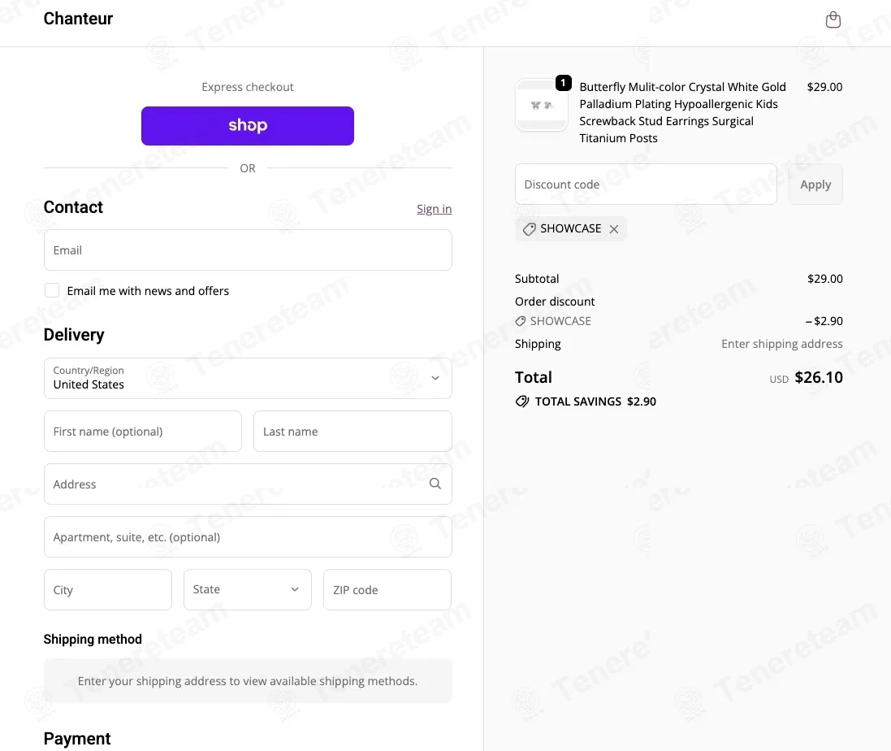Click the Country/Region chevron arrow

[x=435, y=378]
